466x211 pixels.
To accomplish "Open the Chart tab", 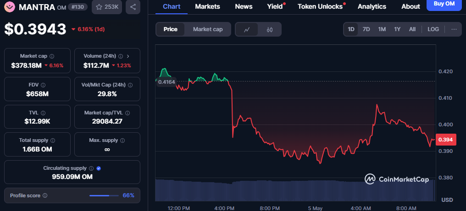I will (171, 6).
